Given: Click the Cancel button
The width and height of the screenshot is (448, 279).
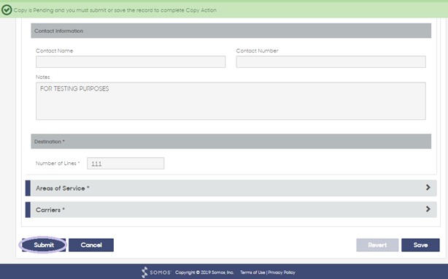Looking at the screenshot, I should click(91, 245).
